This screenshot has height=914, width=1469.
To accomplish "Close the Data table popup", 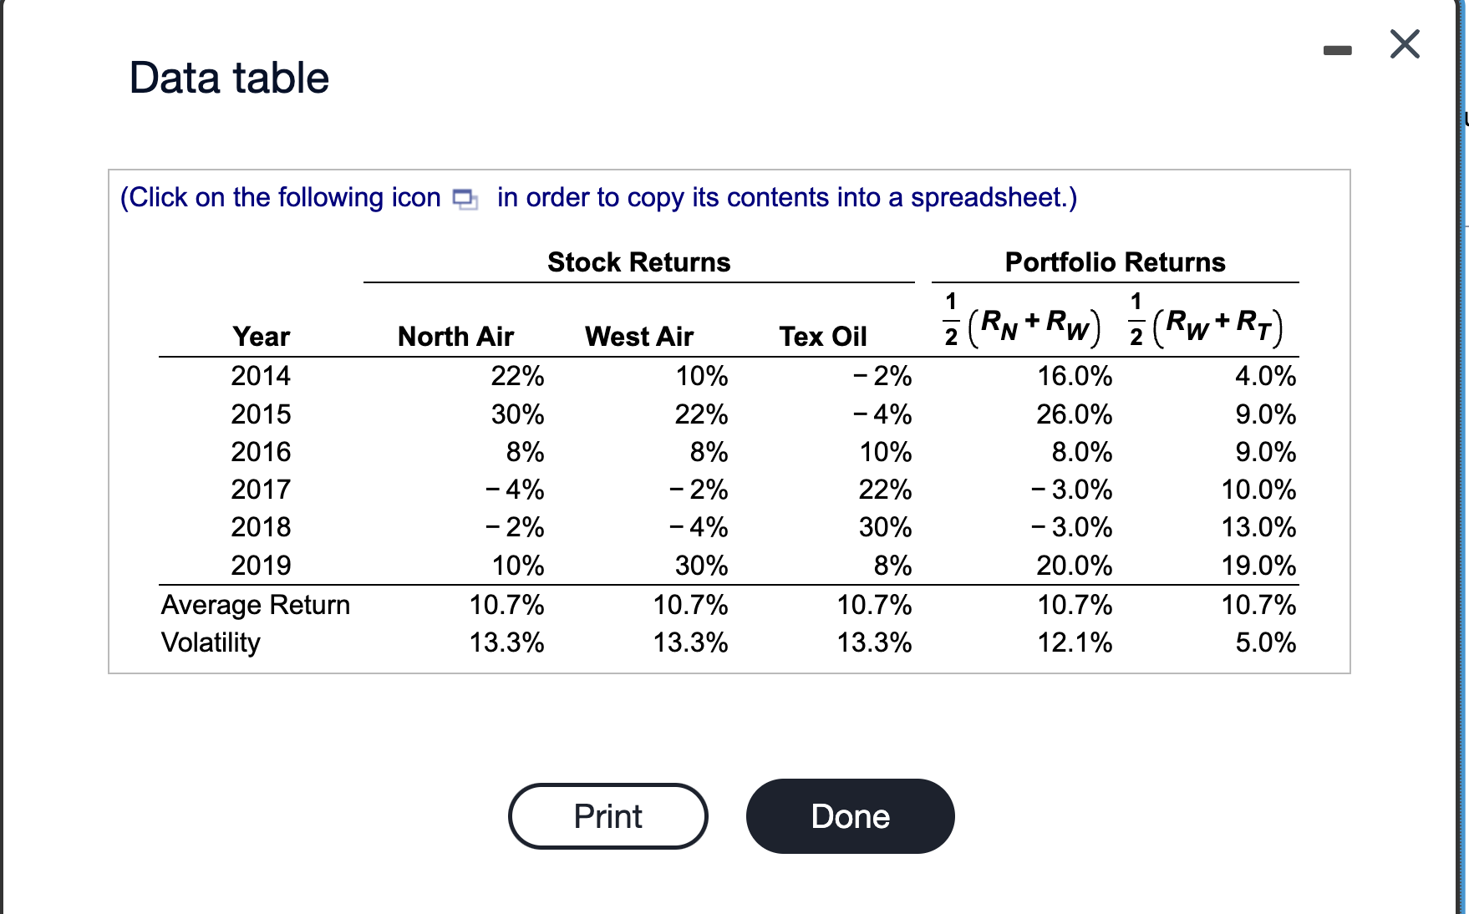I will [1404, 45].
